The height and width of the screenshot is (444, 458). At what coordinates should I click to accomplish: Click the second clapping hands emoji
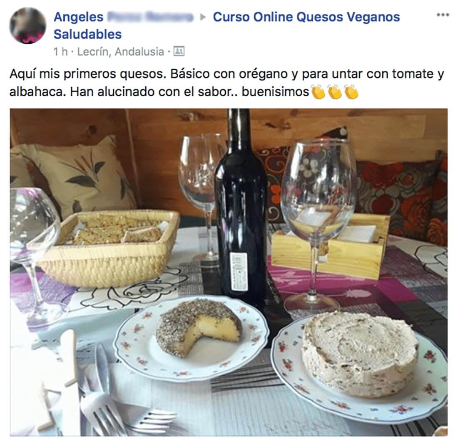[x=335, y=91]
